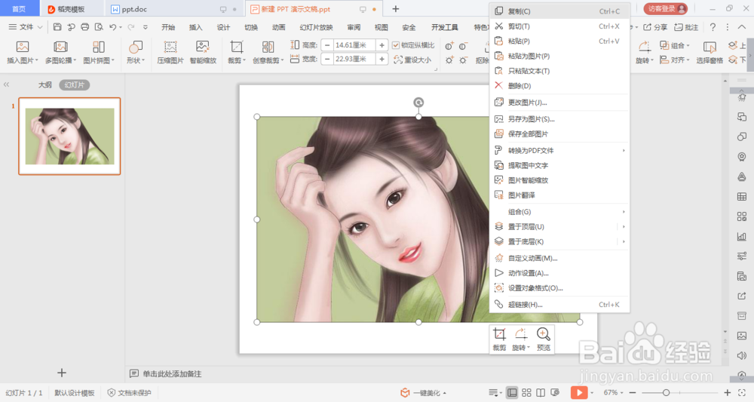Click the 智能缩放 smart zoom ribbon icon
Screen dimensions: 754x402
202,47
